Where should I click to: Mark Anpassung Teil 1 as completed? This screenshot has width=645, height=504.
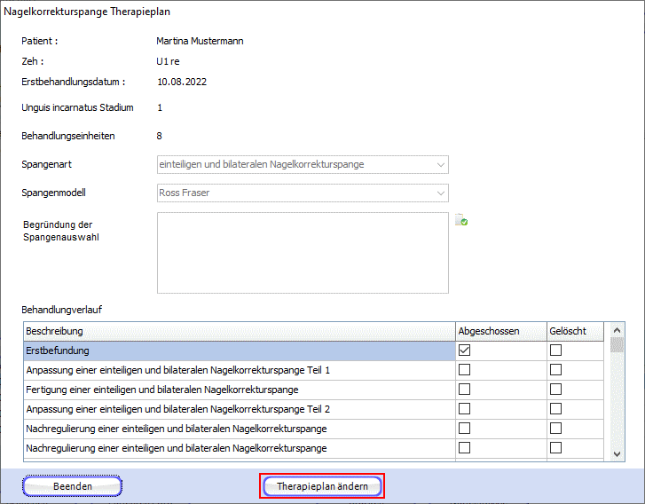point(464,370)
